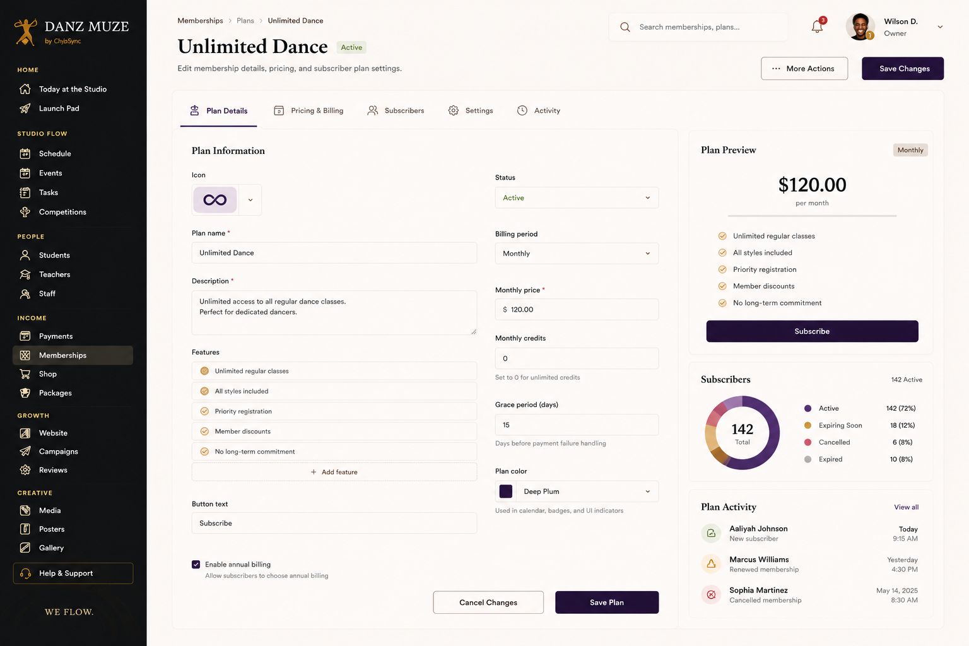Click the notification bell icon
Screen dimensions: 969x646
(x=817, y=26)
